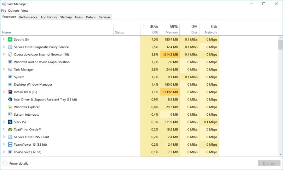Click Windows Explorer's 29,7 MB memory value
The height and width of the screenshot is (170, 283).
[172, 107]
